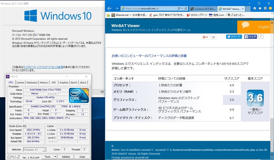Click Validate button in CPU-Z
Image resolution: width=274 pixels, height=160 pixels.
pyautogui.click(x=66, y=157)
